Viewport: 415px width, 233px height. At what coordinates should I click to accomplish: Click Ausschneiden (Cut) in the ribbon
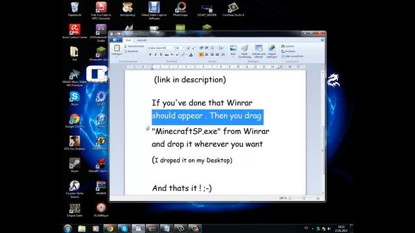(x=134, y=46)
